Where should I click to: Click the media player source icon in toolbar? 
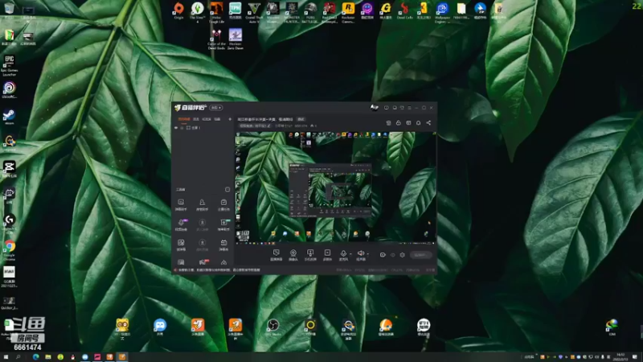[327, 255]
